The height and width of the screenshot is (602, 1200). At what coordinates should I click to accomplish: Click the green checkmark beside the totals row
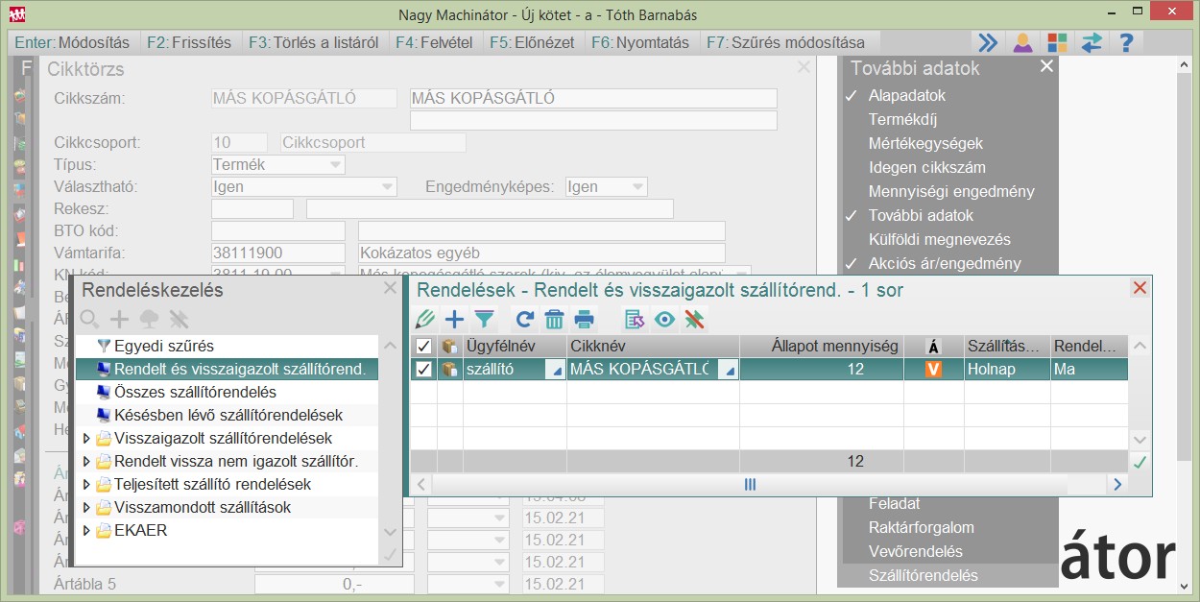[x=1140, y=462]
